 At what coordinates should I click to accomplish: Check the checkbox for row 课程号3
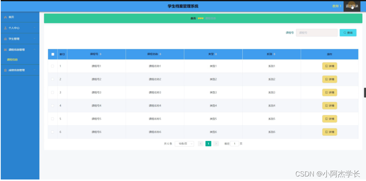point(53,92)
